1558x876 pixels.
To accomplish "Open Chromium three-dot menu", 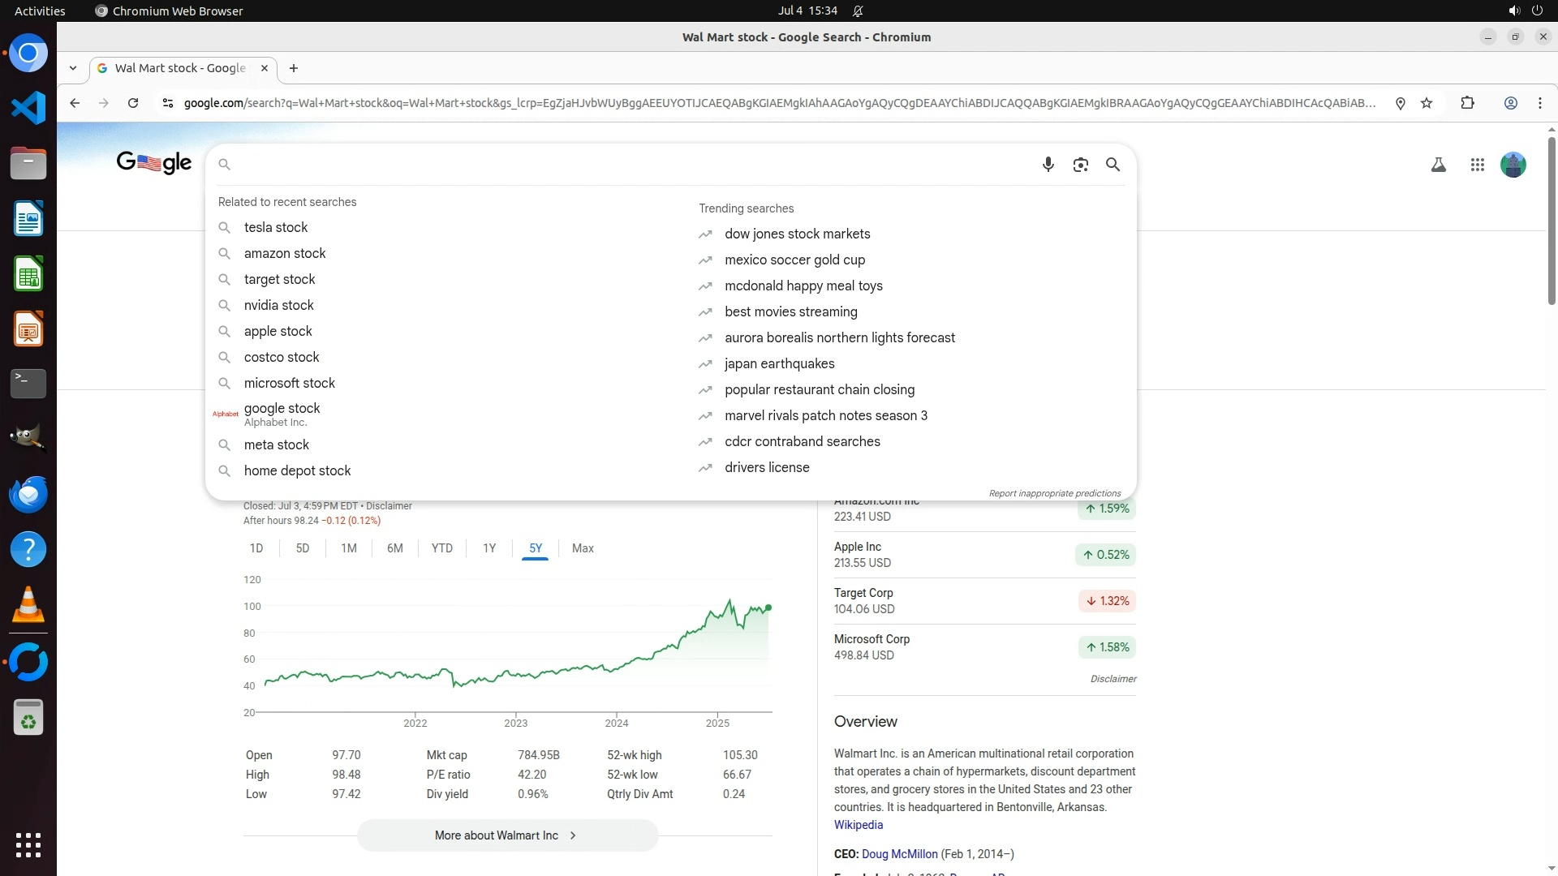I will click(1539, 103).
